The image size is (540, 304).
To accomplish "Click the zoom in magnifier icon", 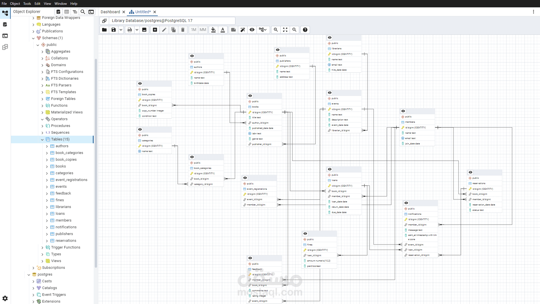I will coord(276,30).
